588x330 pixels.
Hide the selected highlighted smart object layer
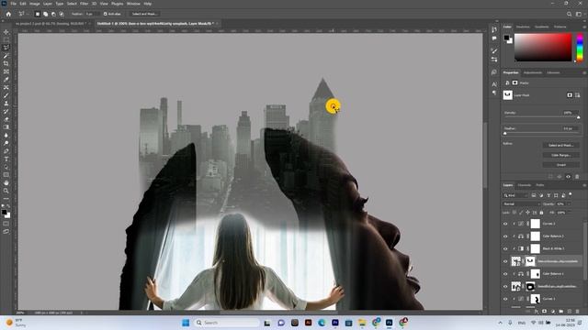coord(505,261)
